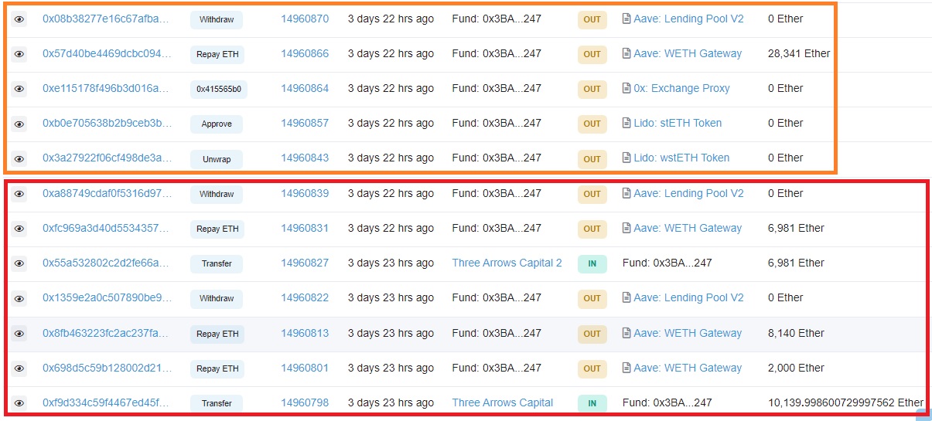932x421 pixels.
Task: View block 14960843
Action: 305,158
